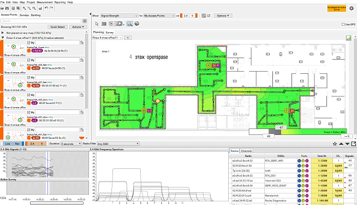357x205 pixels.
Task: Clear the access point search
Action: pyautogui.click(x=85, y=21)
